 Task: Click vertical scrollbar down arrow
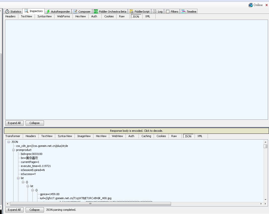[265, 199]
